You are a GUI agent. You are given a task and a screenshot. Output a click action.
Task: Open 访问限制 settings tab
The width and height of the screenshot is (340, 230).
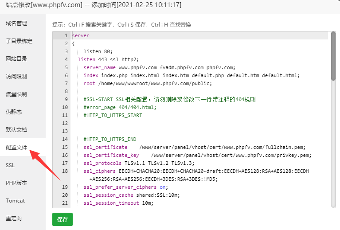pos(16,77)
